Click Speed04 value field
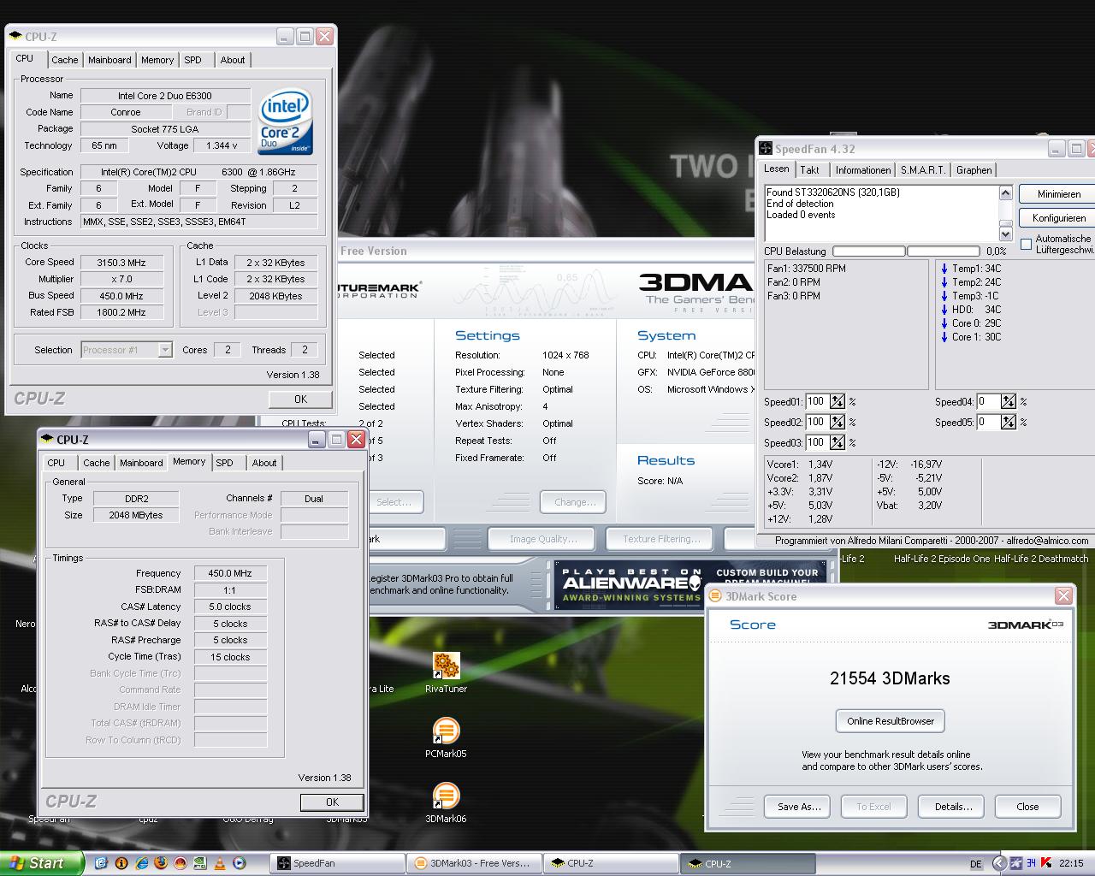This screenshot has height=876, width=1095. [988, 401]
